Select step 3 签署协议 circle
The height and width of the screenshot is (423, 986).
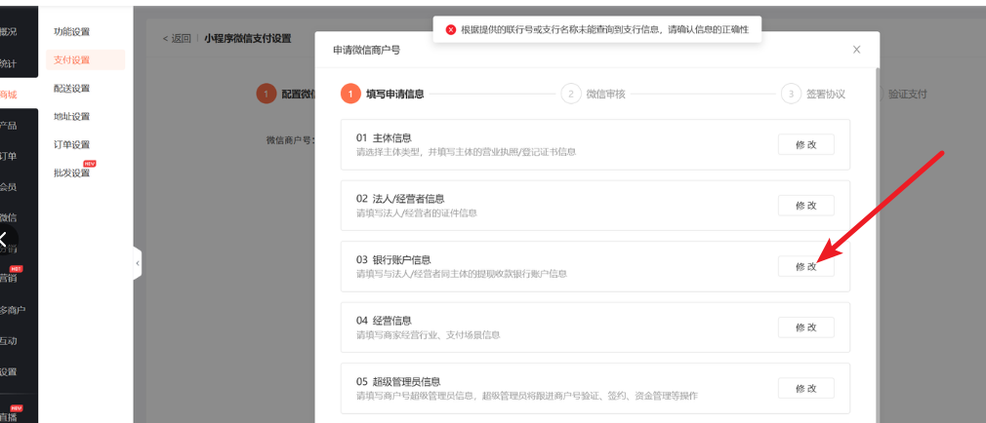click(791, 94)
